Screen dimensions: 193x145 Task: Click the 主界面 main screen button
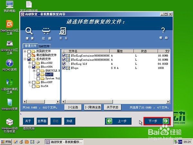42,121
